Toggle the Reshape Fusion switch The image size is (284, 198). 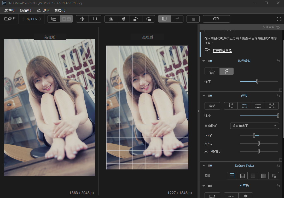[210, 166]
